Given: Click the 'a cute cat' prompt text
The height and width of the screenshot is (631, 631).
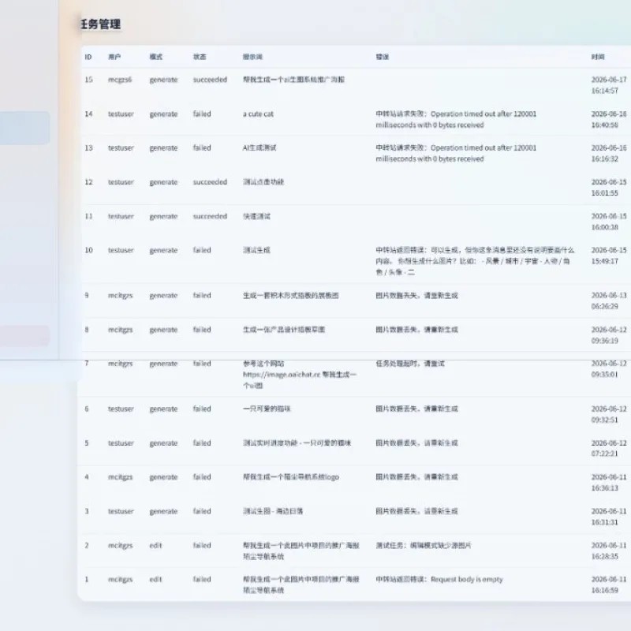Looking at the screenshot, I should coord(258,114).
